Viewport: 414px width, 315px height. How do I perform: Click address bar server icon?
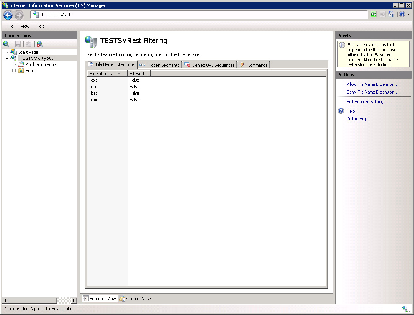point(36,15)
